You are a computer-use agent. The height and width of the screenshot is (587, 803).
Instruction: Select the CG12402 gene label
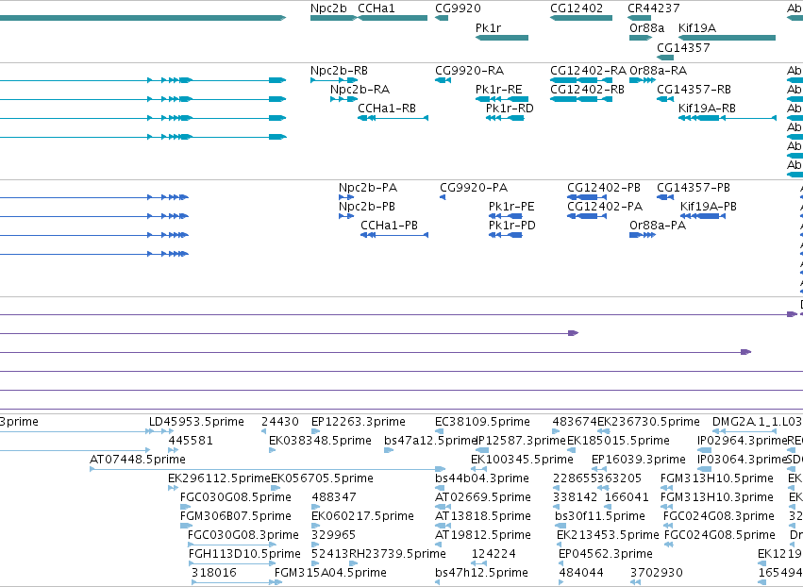tap(577, 8)
